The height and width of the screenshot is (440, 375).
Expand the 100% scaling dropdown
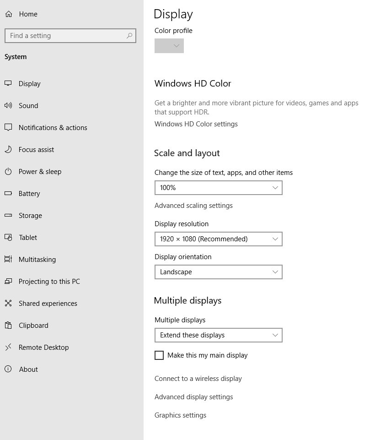(x=218, y=188)
